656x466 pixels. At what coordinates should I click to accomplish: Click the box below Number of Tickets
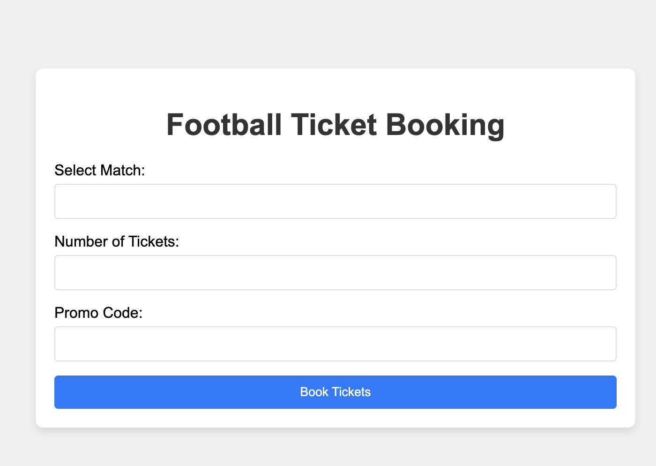tap(335, 272)
